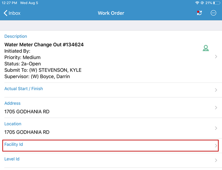The image size is (222, 170).
Task: Go back to Inbox
Action: [12, 13]
